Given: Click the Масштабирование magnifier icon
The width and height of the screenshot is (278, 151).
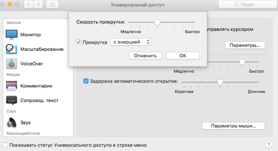Looking at the screenshot, I should click(x=11, y=49).
